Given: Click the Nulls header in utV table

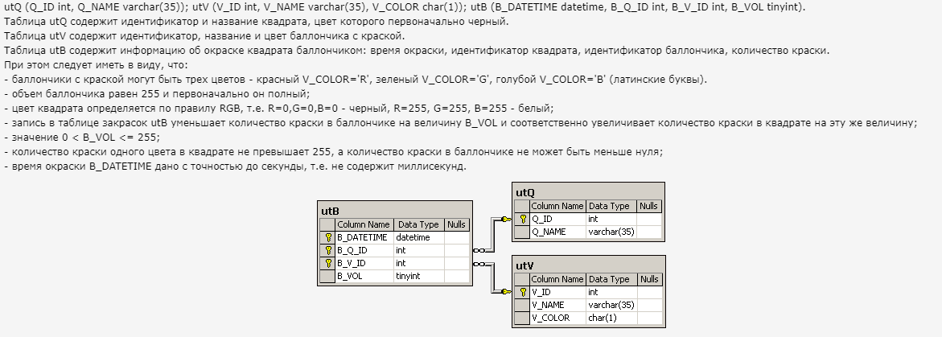Looking at the screenshot, I should [648, 279].
